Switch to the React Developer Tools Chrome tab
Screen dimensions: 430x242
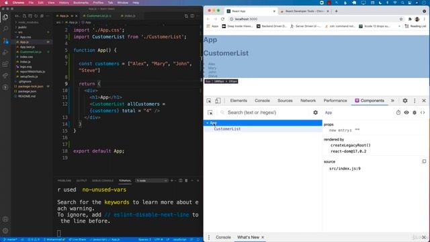pos(304,11)
